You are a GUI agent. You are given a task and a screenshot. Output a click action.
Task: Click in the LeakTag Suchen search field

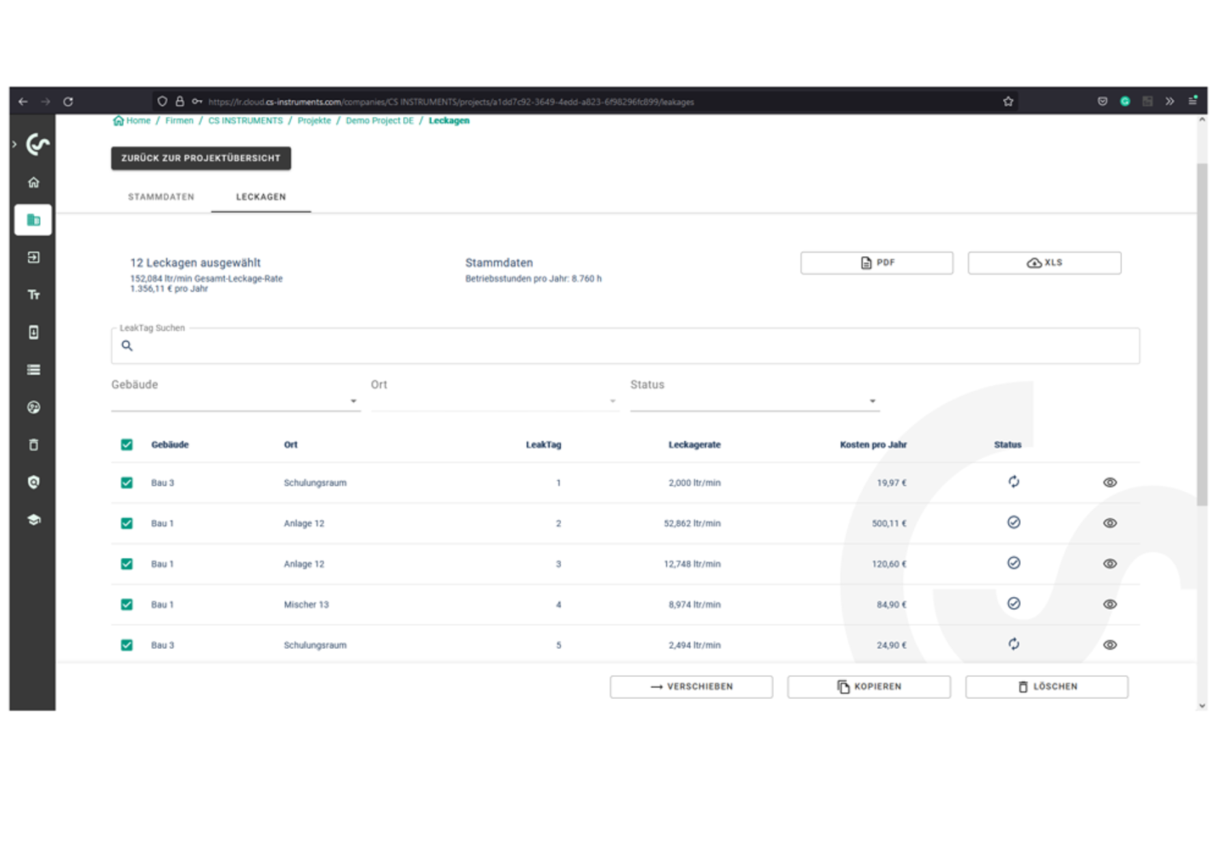click(x=625, y=346)
